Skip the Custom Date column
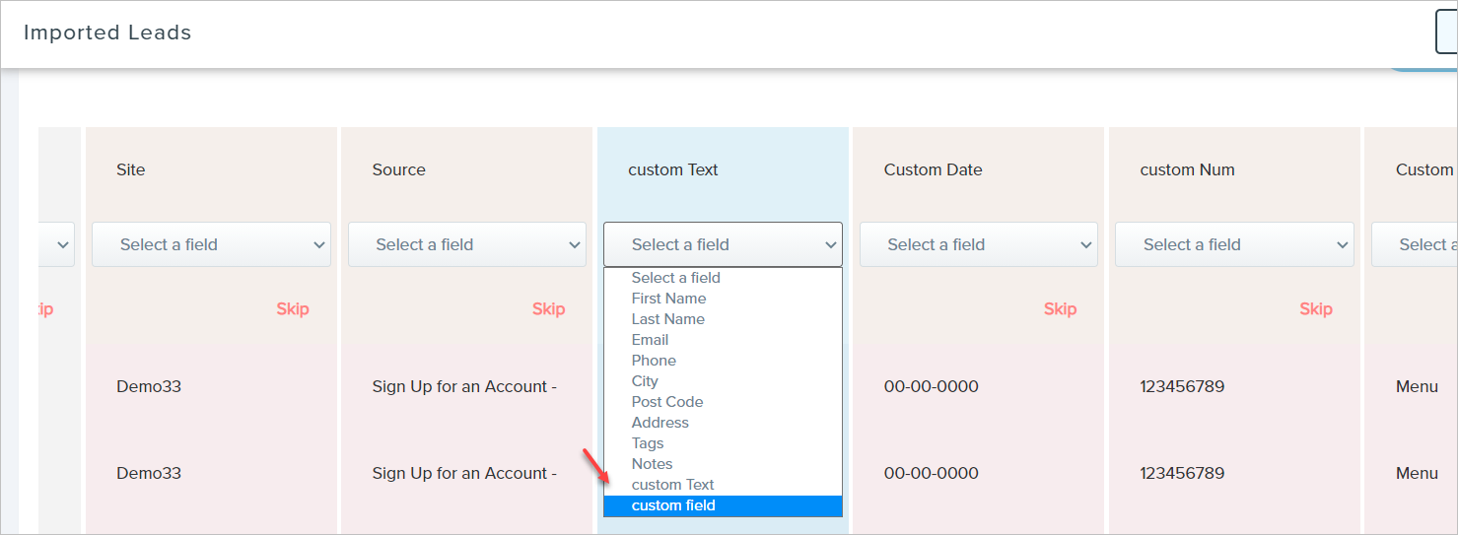The width and height of the screenshot is (1458, 535). [1060, 309]
